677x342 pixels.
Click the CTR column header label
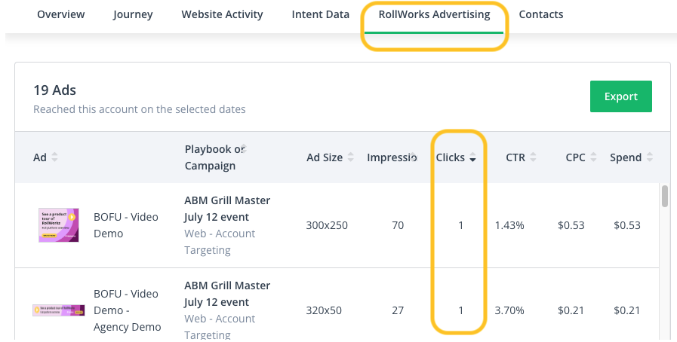[515, 157]
